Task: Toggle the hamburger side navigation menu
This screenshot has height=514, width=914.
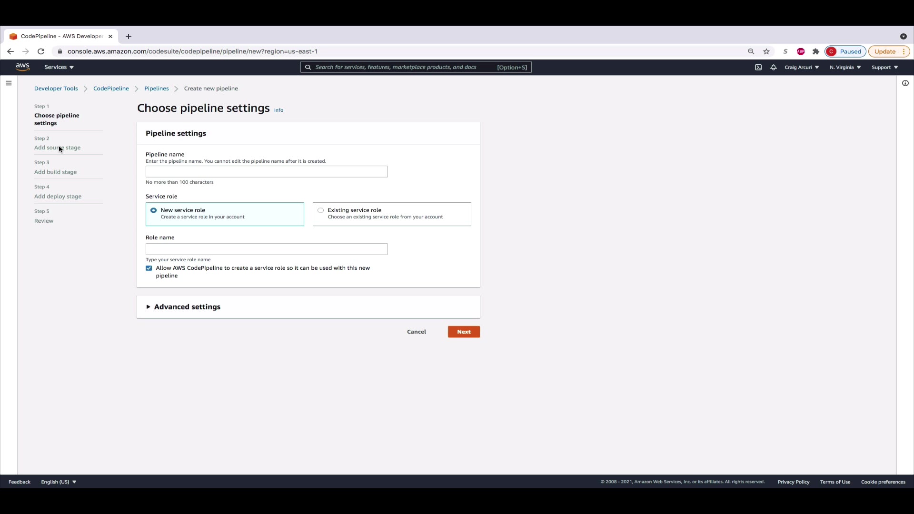Action: (9, 83)
